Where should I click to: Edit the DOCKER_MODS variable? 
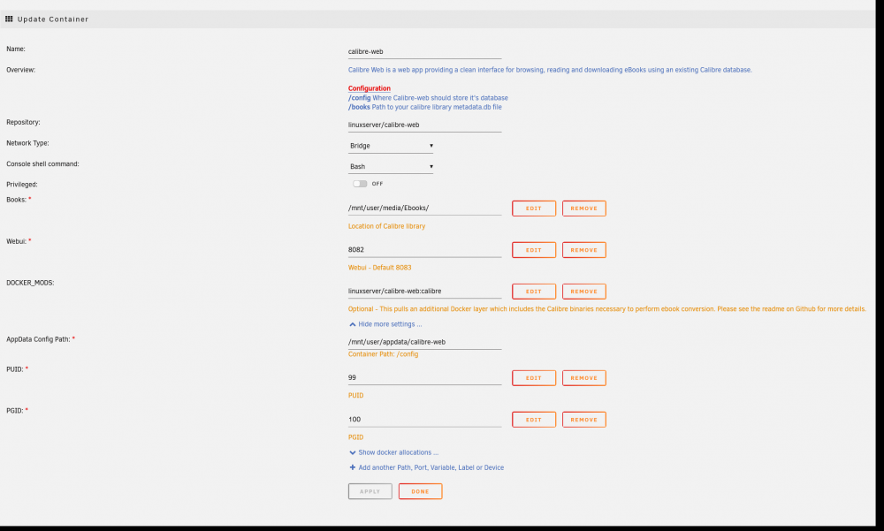coord(533,292)
